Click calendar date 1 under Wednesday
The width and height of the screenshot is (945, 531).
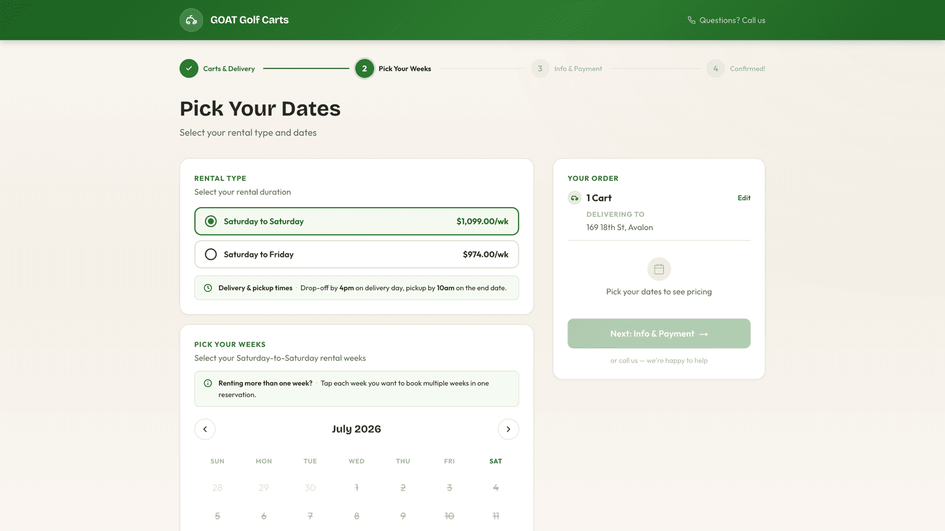pyautogui.click(x=357, y=487)
